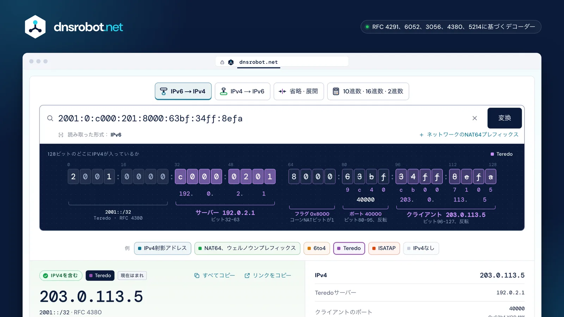564x317 pixels.
Task: Click the Teredo legend color swatch
Action: 492,154
